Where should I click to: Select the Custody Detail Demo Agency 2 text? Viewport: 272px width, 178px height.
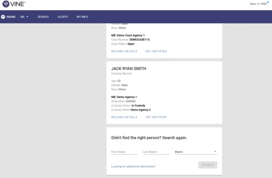pyautogui.click(x=131, y=110)
